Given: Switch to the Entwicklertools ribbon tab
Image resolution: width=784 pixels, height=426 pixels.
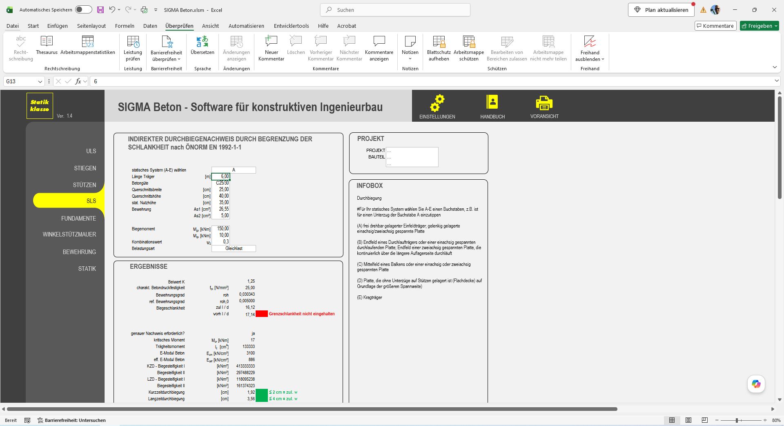Looking at the screenshot, I should (x=292, y=26).
